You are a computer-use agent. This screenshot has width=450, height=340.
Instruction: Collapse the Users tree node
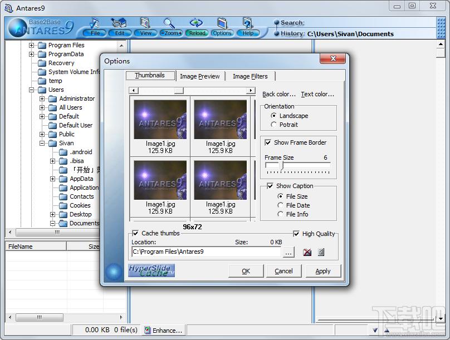(x=32, y=90)
